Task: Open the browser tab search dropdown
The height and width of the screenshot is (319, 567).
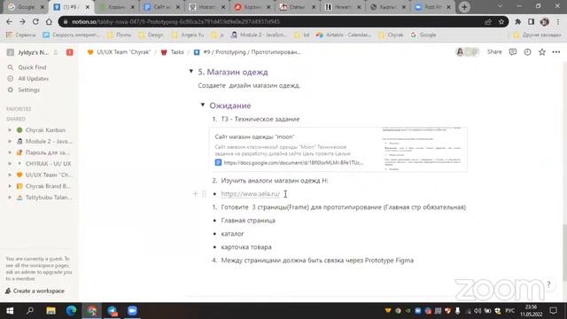Action: click(500, 6)
